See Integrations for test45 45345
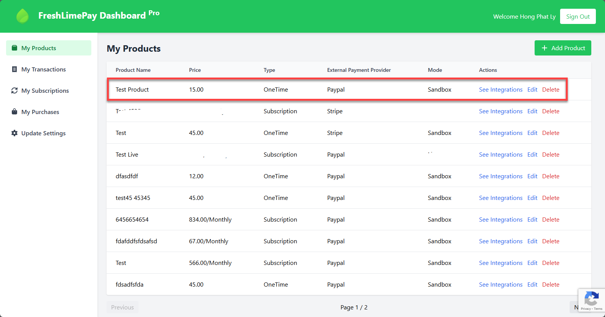605x317 pixels. [x=501, y=198]
